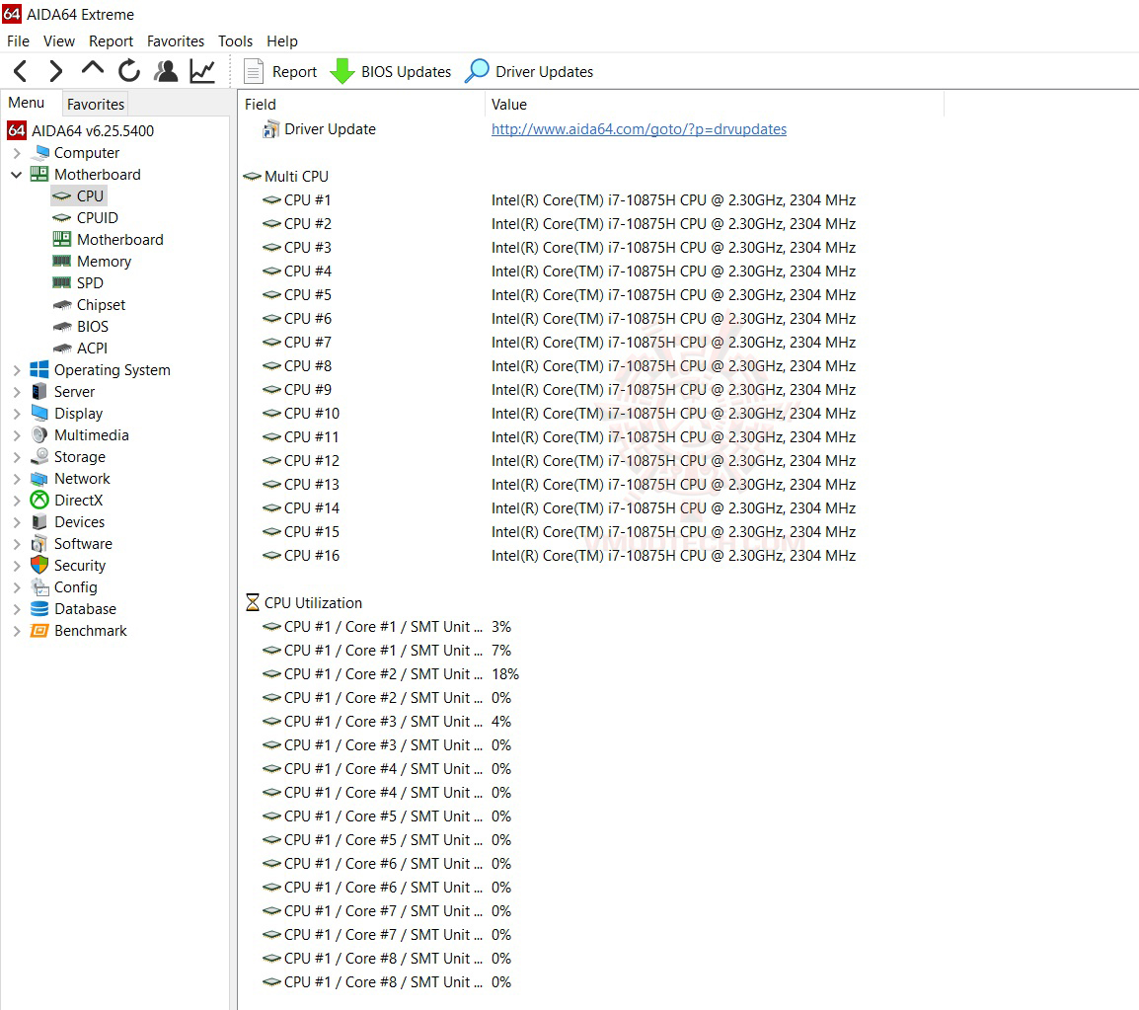Click the Computer monitor icon
Image resolution: width=1139 pixels, height=1010 pixels.
[39, 153]
